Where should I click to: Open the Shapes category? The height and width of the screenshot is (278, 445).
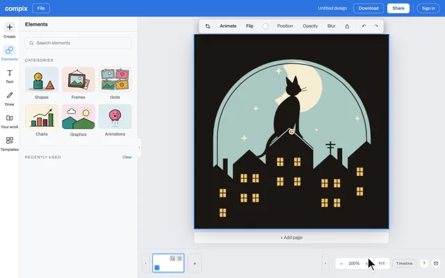tap(42, 83)
